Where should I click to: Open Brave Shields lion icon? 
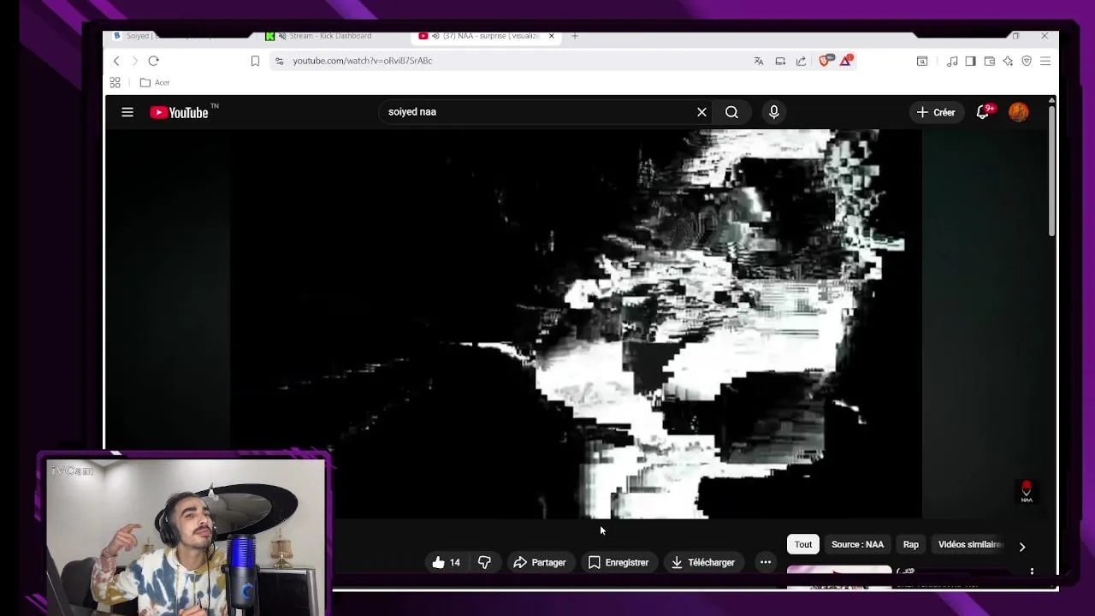pyautogui.click(x=825, y=61)
